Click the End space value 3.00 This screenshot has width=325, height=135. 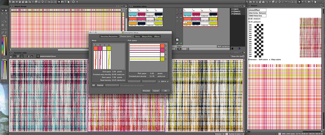click(x=114, y=72)
